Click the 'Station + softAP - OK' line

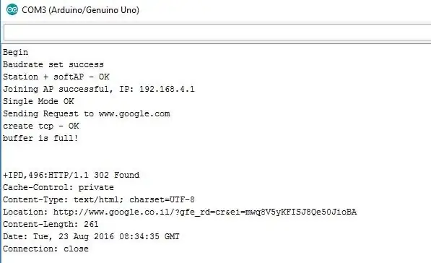click(x=56, y=77)
